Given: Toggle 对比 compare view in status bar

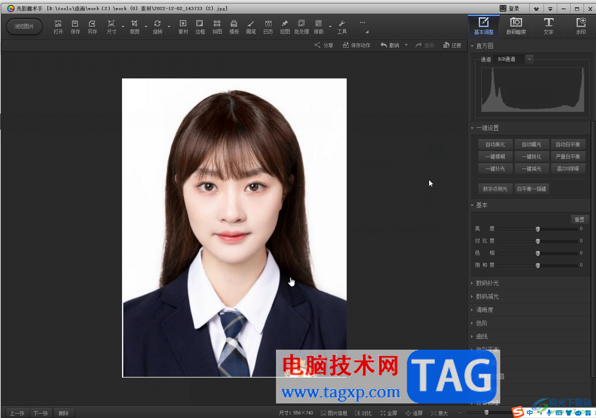Looking at the screenshot, I should 363,413.
